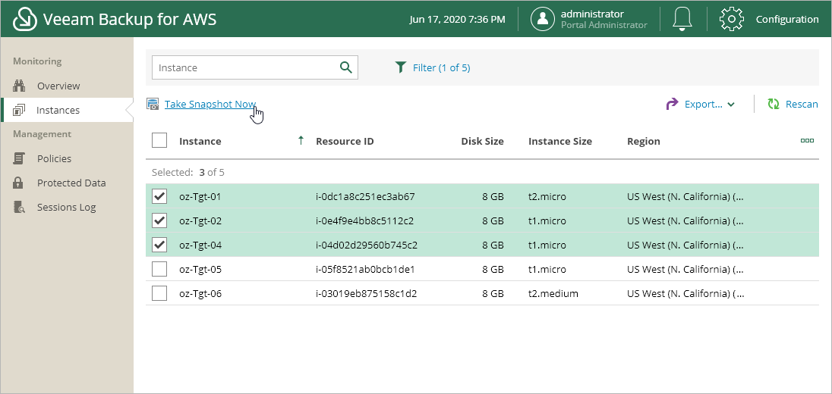This screenshot has height=394, width=832.
Task: Click resource ID i-03019eb875158c1d2
Action: pyautogui.click(x=366, y=293)
